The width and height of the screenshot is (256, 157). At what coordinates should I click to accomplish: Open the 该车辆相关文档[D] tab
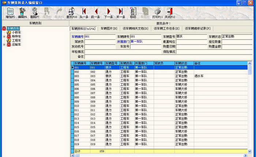point(136,29)
